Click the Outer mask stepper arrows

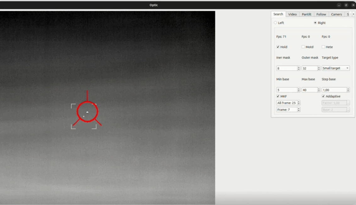click(319, 68)
